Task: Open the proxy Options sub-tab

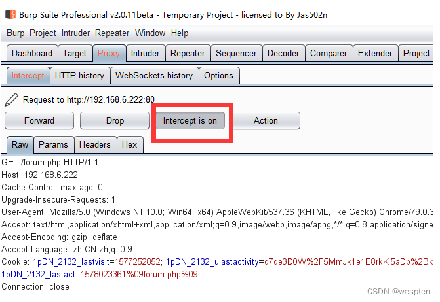Action: point(219,76)
